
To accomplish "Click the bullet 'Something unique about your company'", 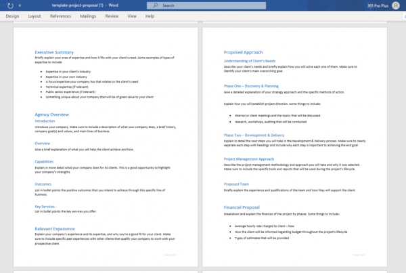I will click(x=99, y=97).
